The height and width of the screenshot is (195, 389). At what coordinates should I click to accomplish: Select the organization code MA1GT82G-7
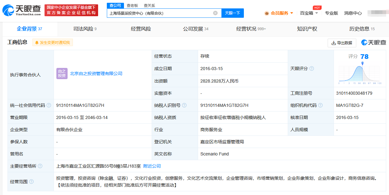coord(350,105)
